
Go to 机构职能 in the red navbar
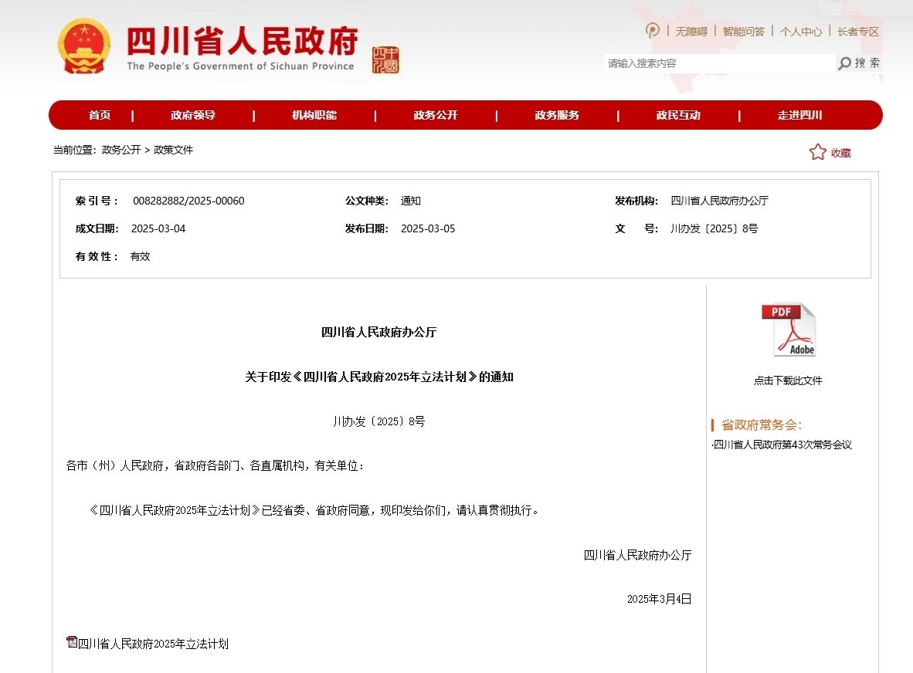[x=314, y=115]
